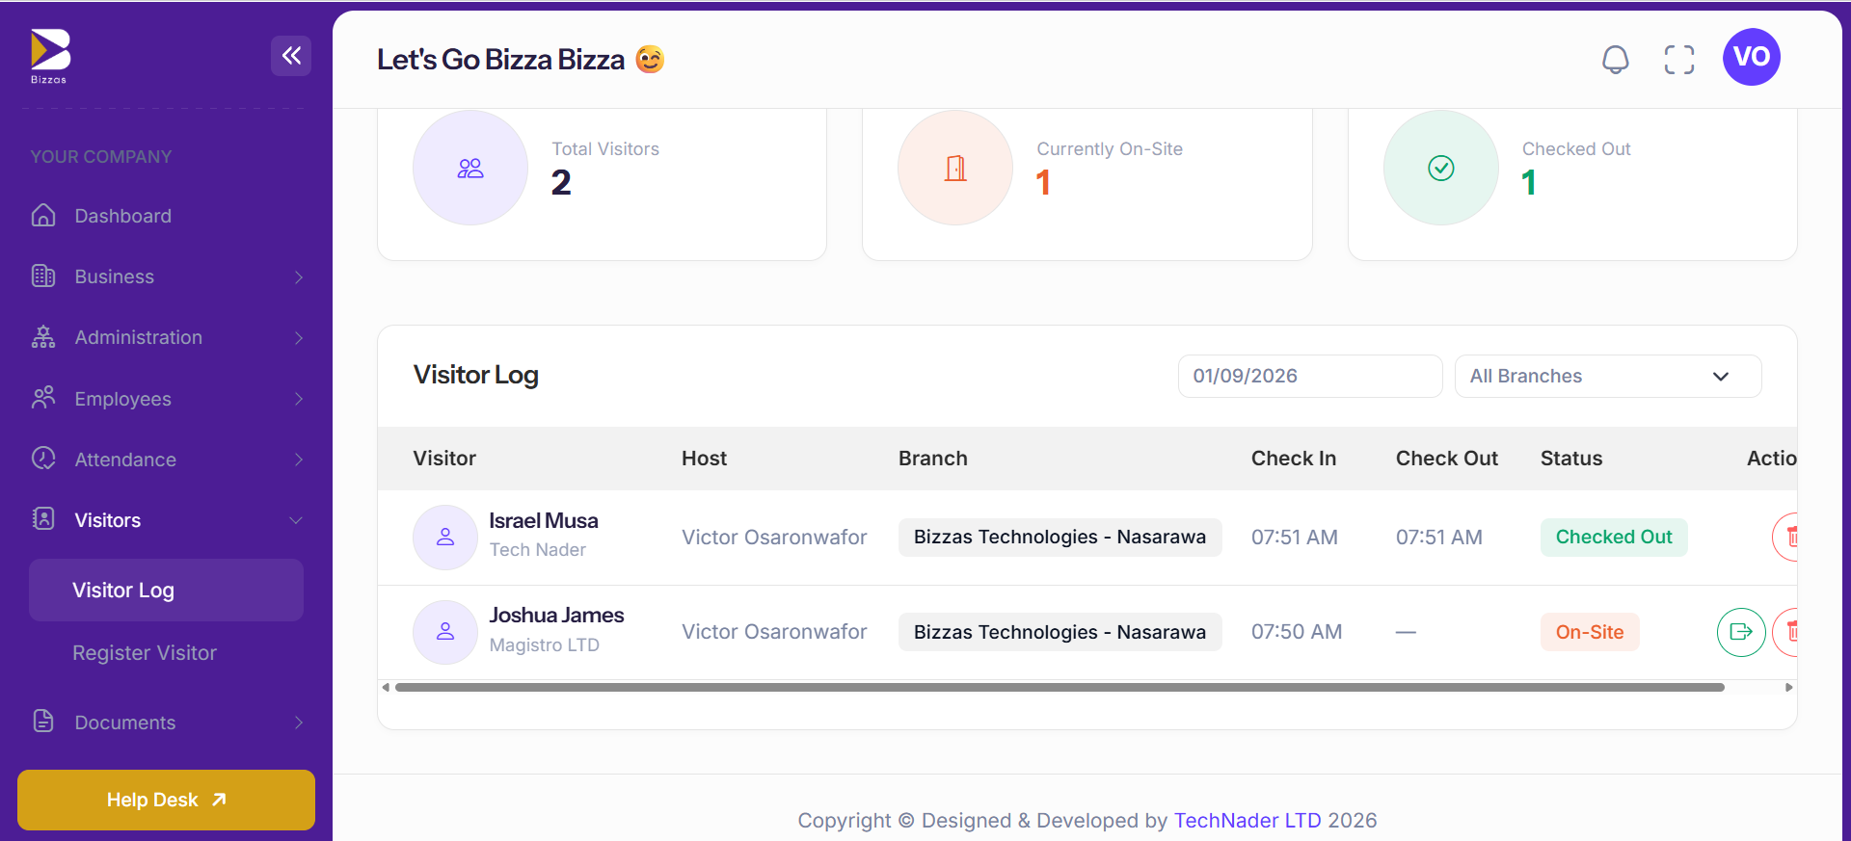
Task: Open the Help Desk button
Action: 166,800
